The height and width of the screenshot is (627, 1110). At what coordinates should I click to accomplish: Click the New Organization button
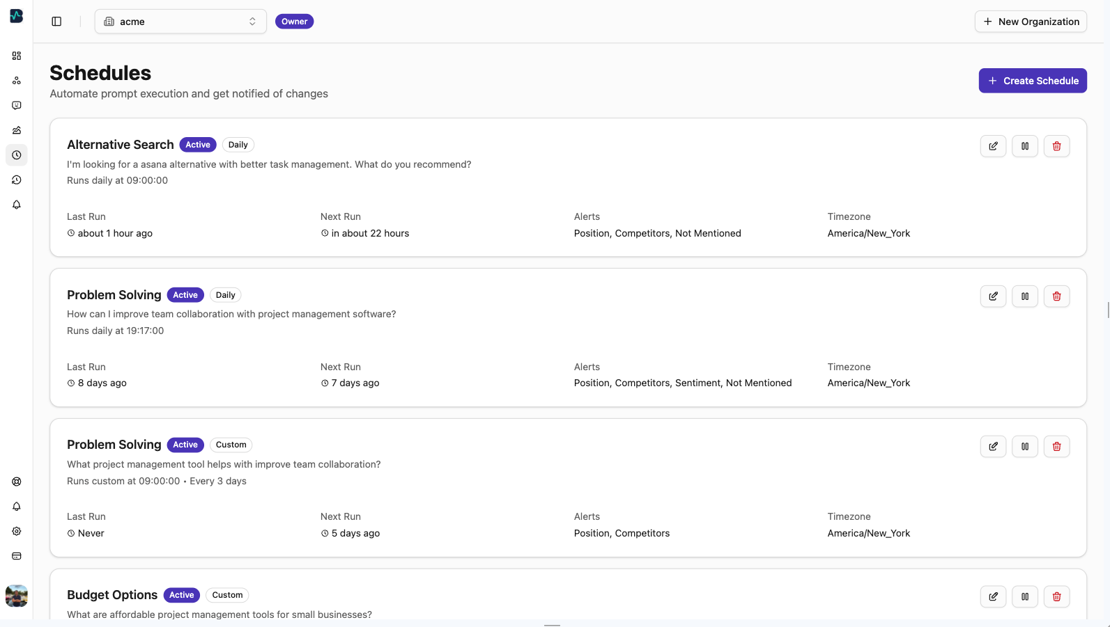1031,22
